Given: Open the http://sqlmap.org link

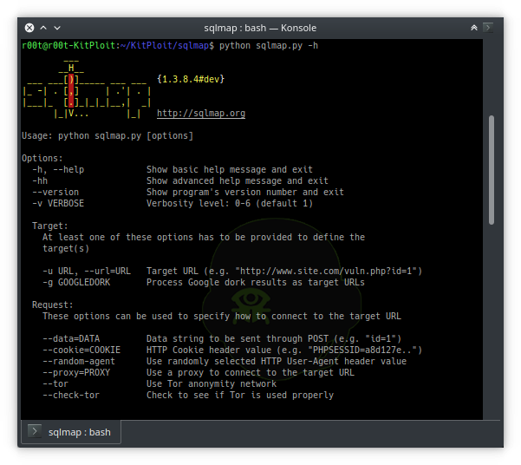Looking at the screenshot, I should click(201, 113).
